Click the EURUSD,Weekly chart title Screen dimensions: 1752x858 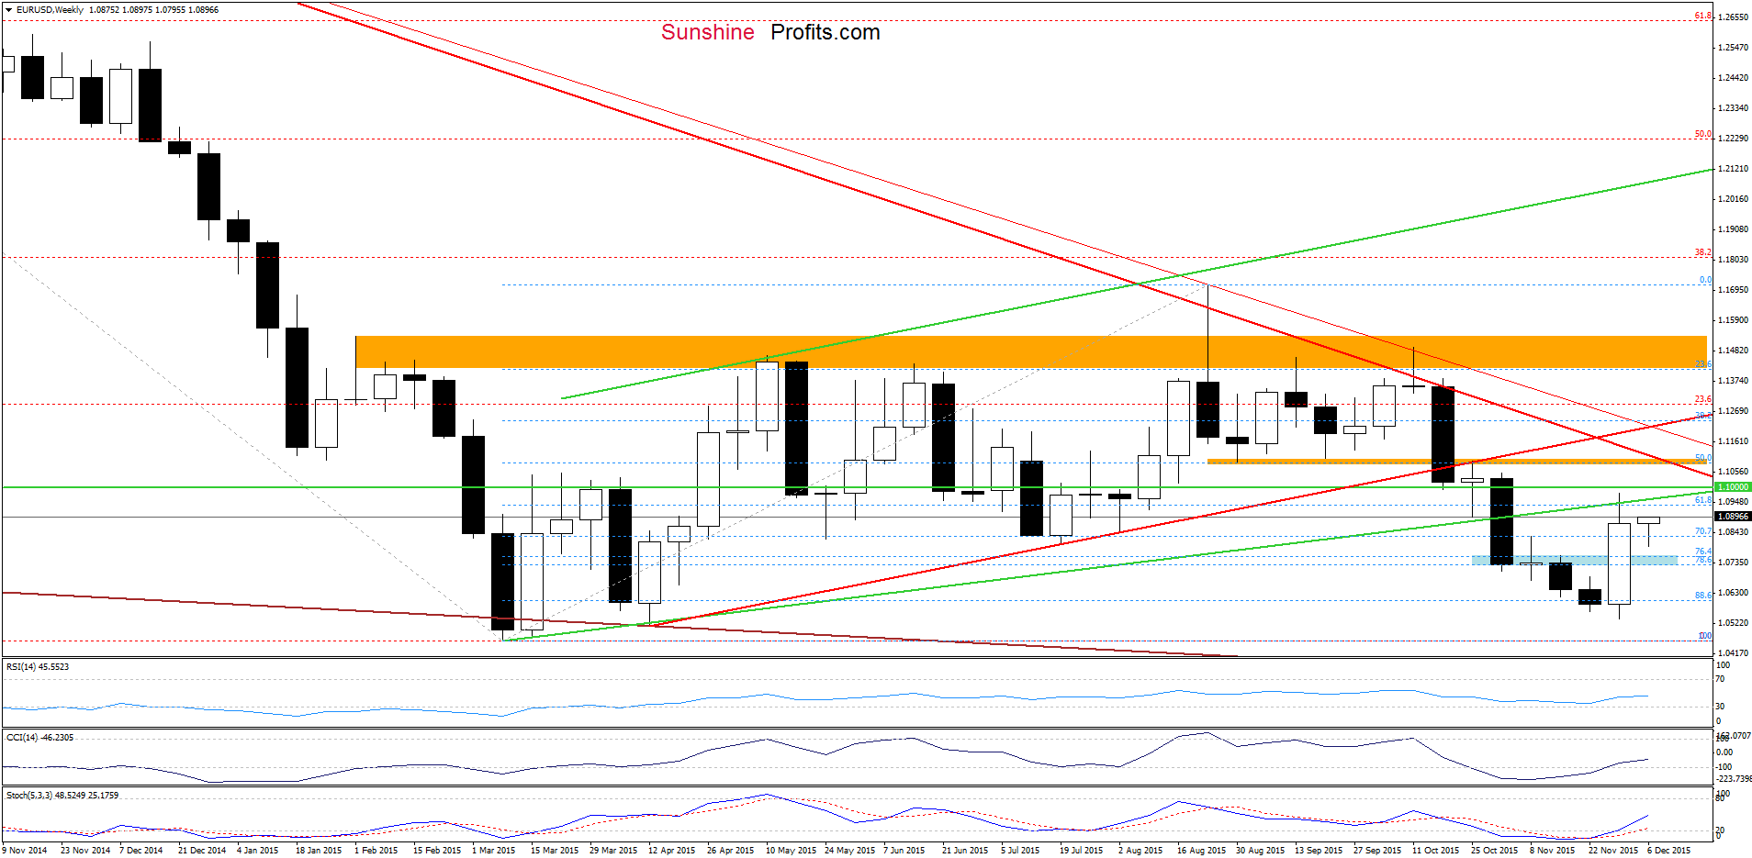[x=50, y=9]
